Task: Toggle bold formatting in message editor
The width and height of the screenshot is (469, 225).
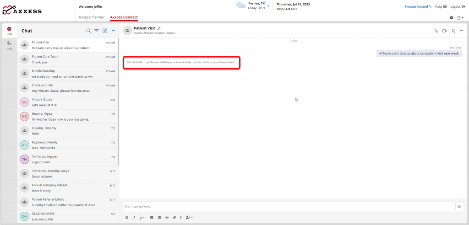Action: tap(126, 217)
